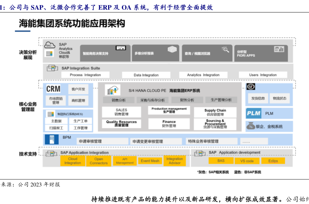Click the 决策分析展现 layer label
Viewport: 309px width, 204px height.
[28, 55]
